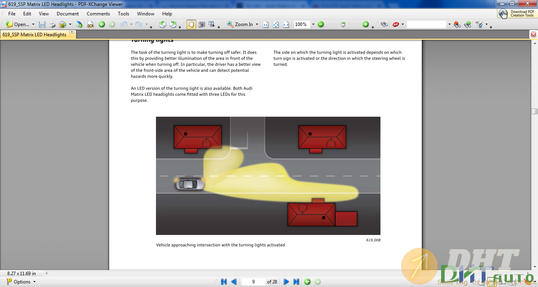Select the text Select tool
This screenshot has height=287, width=538.
pos(211,24)
